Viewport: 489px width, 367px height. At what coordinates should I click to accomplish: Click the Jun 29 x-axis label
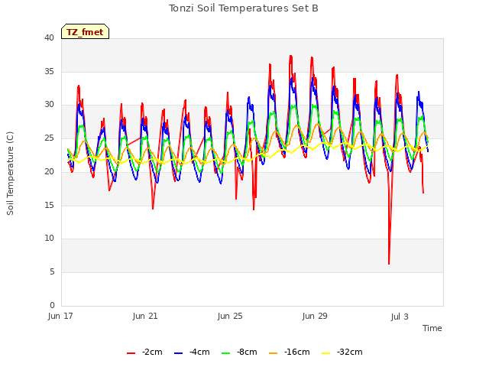(x=315, y=316)
